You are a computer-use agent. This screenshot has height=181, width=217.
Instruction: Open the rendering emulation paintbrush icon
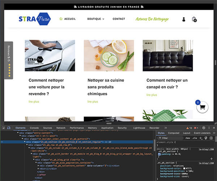pos(206,138)
